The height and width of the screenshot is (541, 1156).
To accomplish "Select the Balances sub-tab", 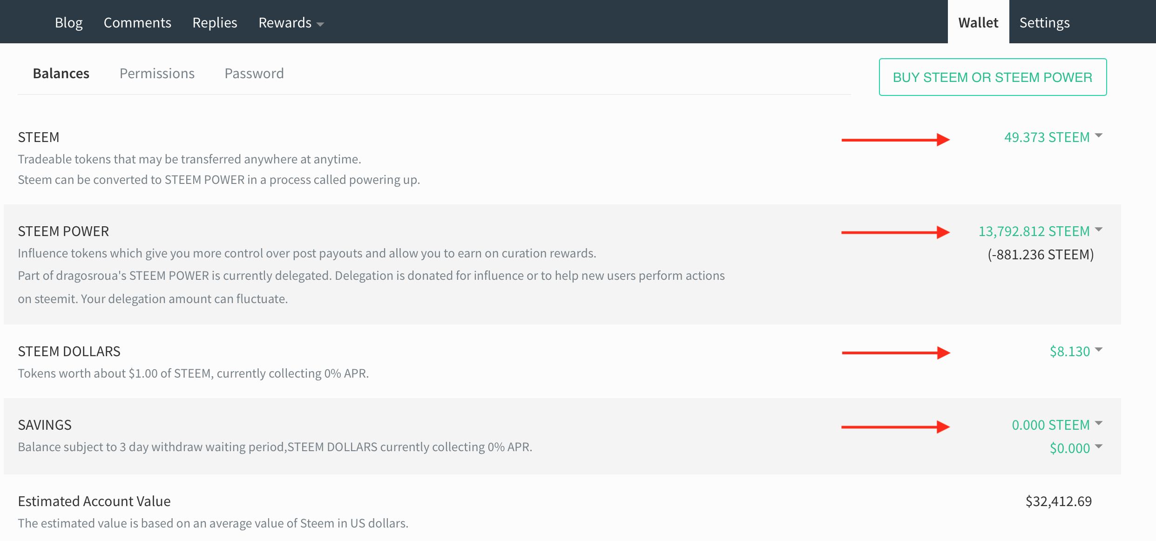I will tap(61, 74).
